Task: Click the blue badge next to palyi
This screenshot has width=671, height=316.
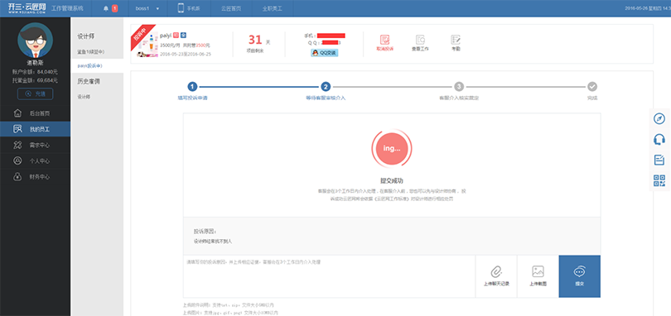Action: pos(183,36)
